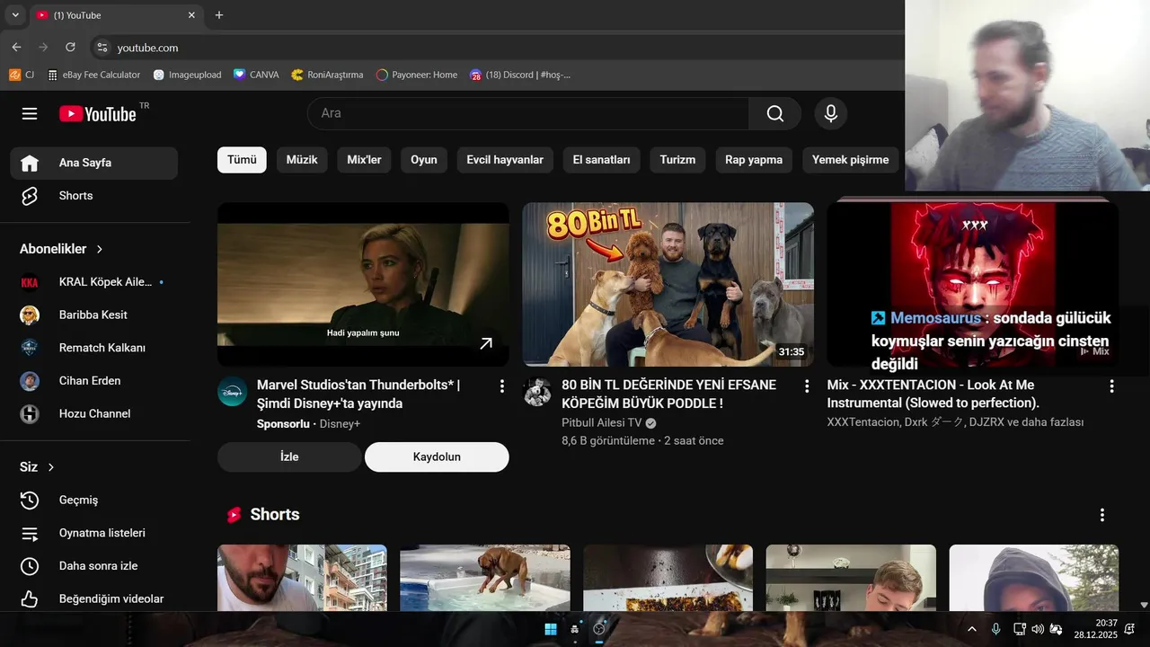This screenshot has height=647, width=1150.
Task: Open the browser tab search dropdown
Action: point(14,15)
